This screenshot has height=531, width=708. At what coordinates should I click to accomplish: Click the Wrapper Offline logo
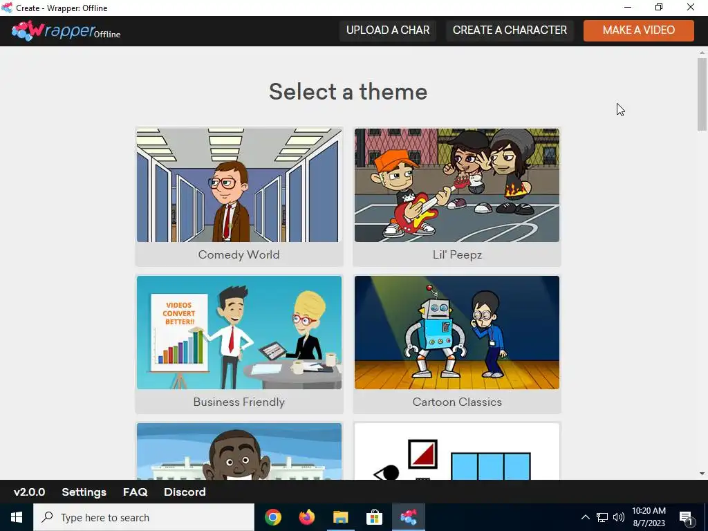[66, 30]
